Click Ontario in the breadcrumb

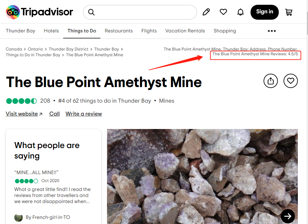[35, 49]
